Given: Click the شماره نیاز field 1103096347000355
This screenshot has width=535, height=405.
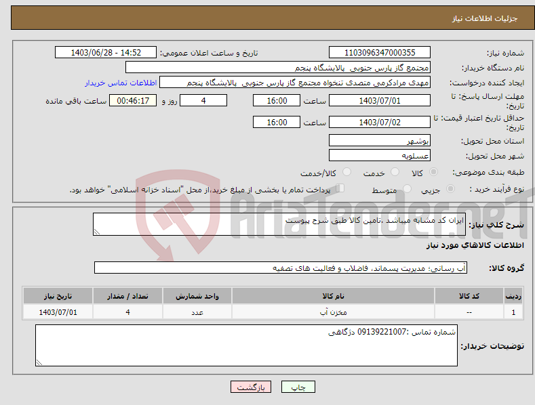Looking at the screenshot, I should 380,53.
